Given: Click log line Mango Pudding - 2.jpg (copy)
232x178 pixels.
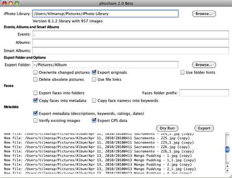Looking at the screenshot, I should point(98,165).
